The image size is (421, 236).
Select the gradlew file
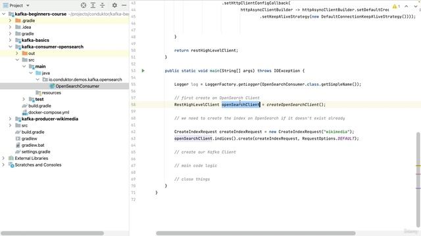pyautogui.click(x=29, y=138)
